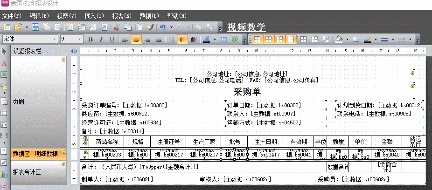Toggle bold formatting
Screen dimensions: 432x190
point(91,39)
